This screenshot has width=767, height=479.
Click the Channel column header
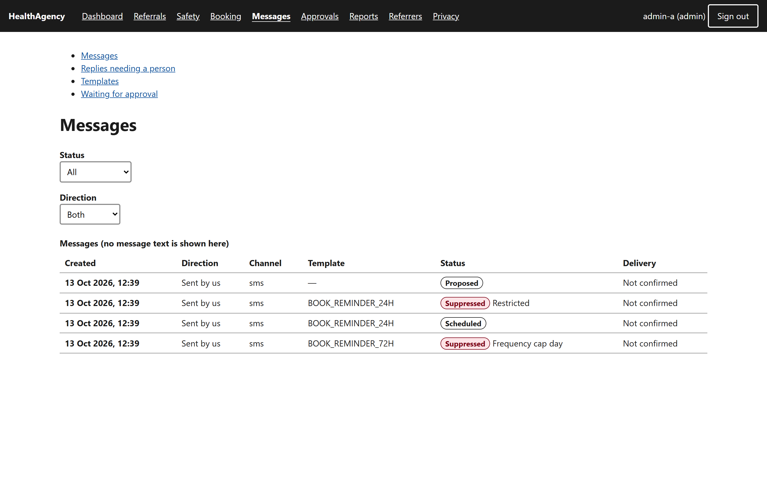click(x=265, y=263)
